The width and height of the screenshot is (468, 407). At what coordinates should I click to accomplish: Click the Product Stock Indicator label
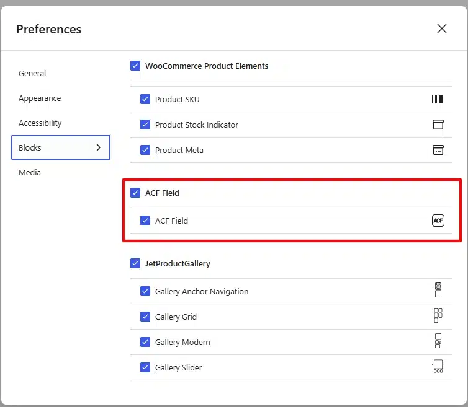(x=197, y=125)
